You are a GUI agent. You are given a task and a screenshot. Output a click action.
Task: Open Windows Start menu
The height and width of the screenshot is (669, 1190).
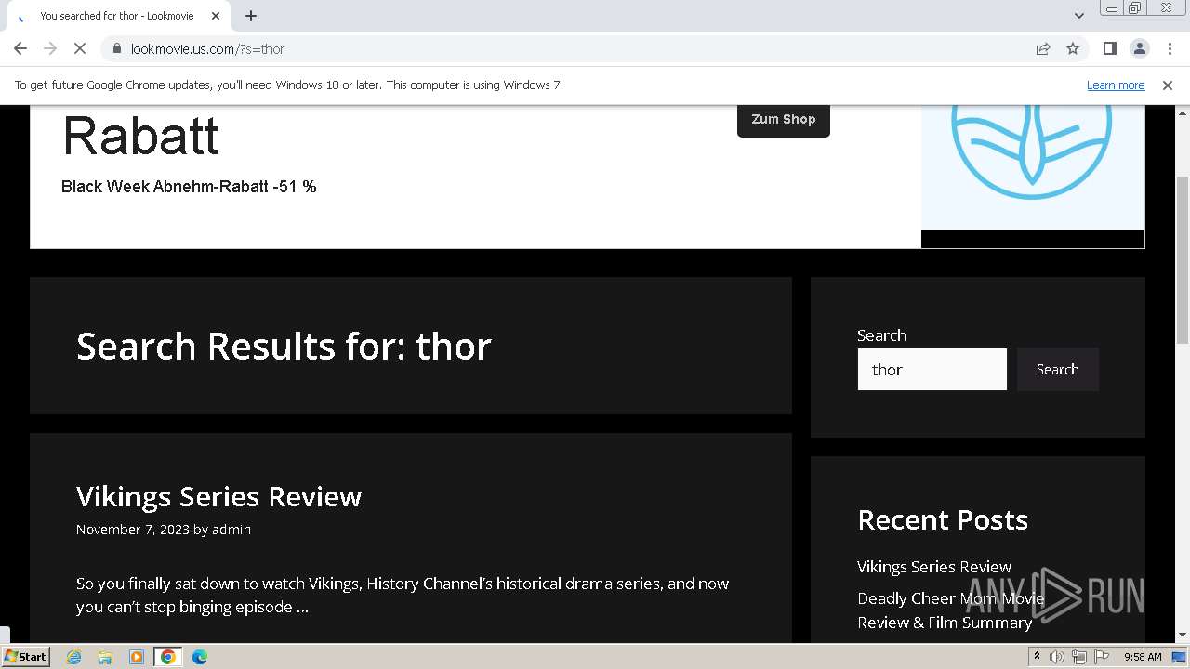(25, 656)
